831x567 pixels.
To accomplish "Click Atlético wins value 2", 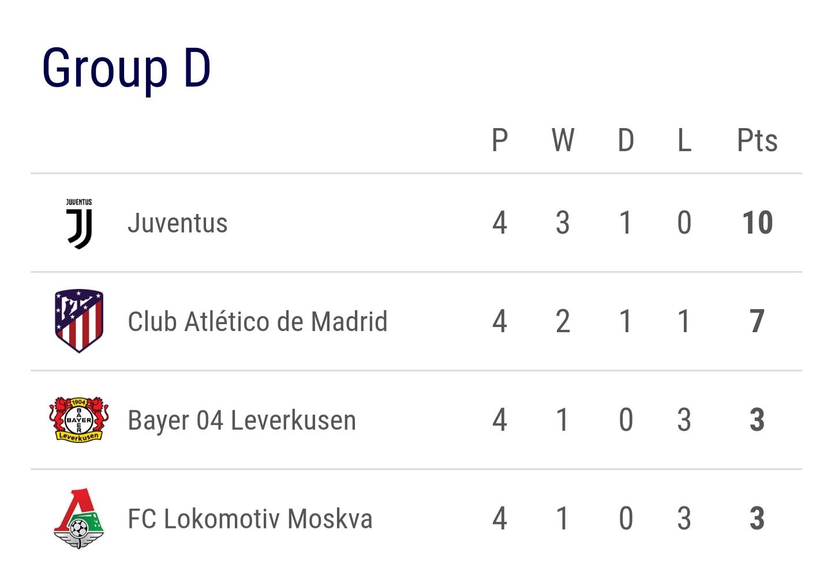I will (x=563, y=321).
